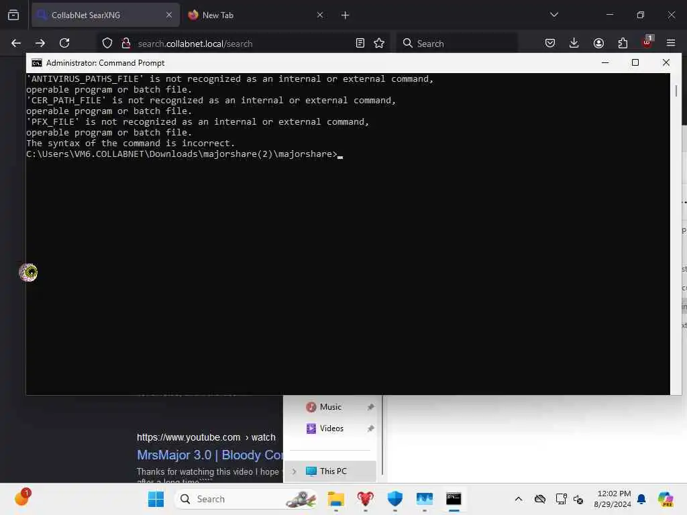The image size is (687, 515).
Task: Go back with browser back arrow
Action: click(16, 43)
